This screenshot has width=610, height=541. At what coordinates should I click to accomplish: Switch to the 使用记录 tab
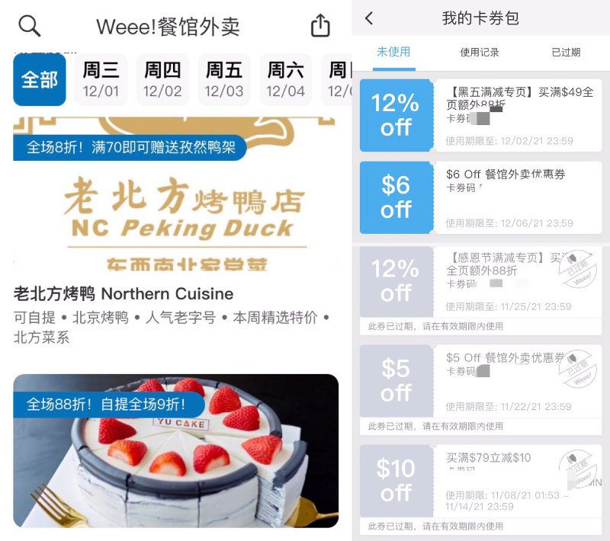click(x=480, y=52)
